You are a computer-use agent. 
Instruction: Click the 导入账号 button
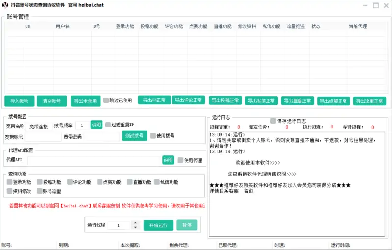pyautogui.click(x=19, y=101)
